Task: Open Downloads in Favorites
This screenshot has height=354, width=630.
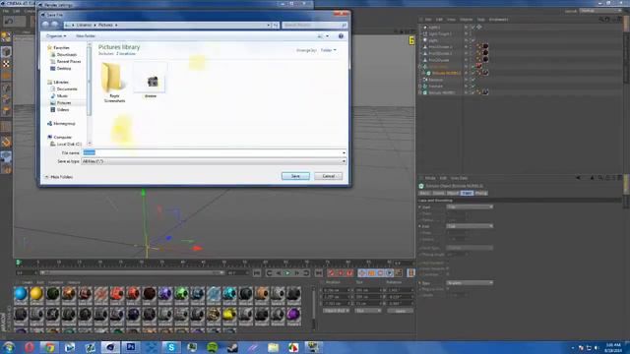Action: click(66, 55)
